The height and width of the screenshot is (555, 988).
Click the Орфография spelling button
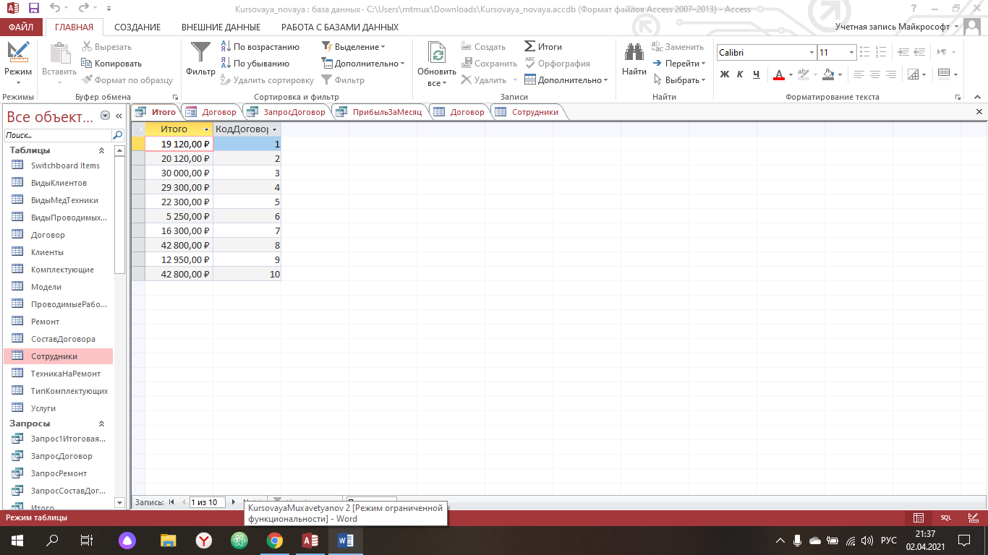[x=557, y=64]
